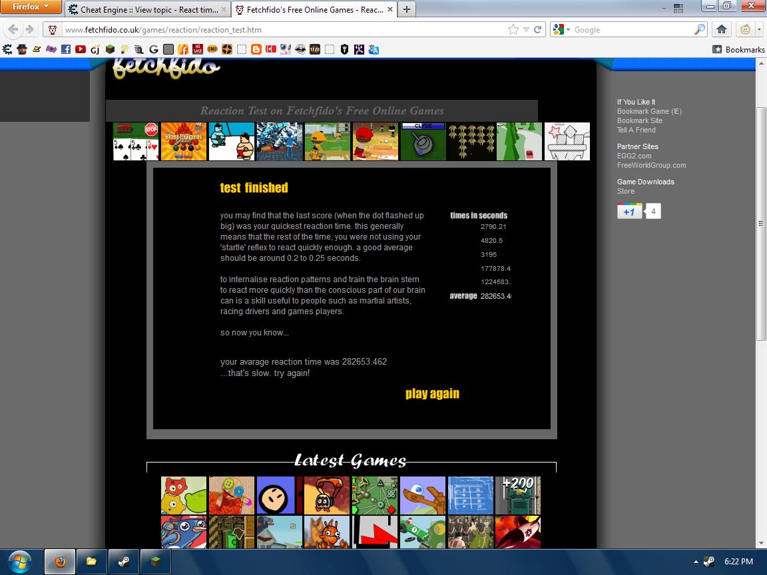
Task: Open the GJ bookmark icon
Action: [95, 49]
